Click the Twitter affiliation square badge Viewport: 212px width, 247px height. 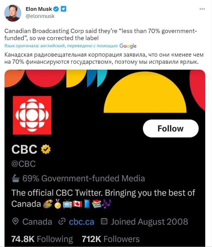[x=64, y=9]
